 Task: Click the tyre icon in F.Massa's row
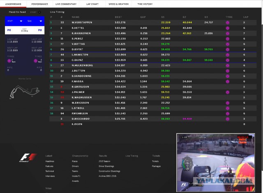[x=227, y=82]
